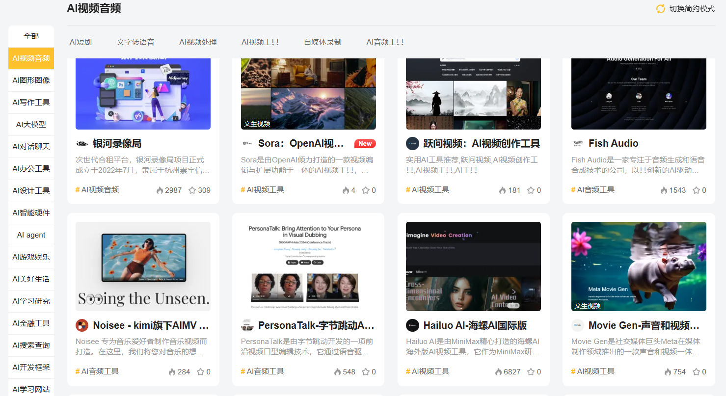The width and height of the screenshot is (726, 396).
Task: Open AI写作工具 in the sidebar
Action: coord(31,103)
